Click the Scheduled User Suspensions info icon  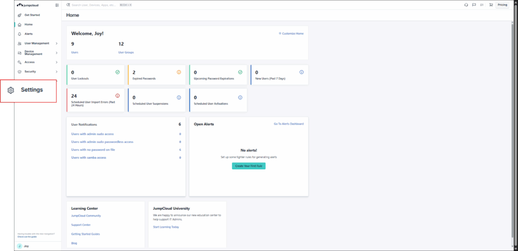(x=179, y=97)
